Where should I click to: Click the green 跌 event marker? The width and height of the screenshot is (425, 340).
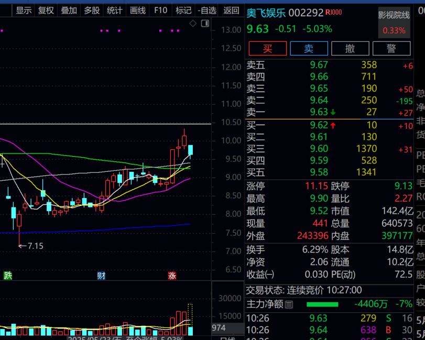(7, 276)
